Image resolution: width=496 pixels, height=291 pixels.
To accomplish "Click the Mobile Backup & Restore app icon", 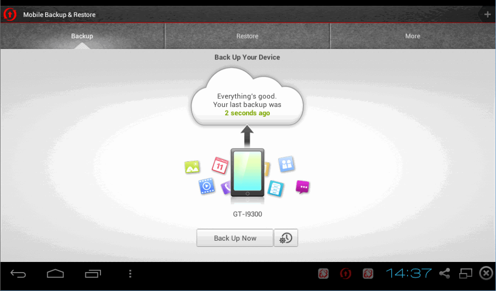I will coord(9,14).
